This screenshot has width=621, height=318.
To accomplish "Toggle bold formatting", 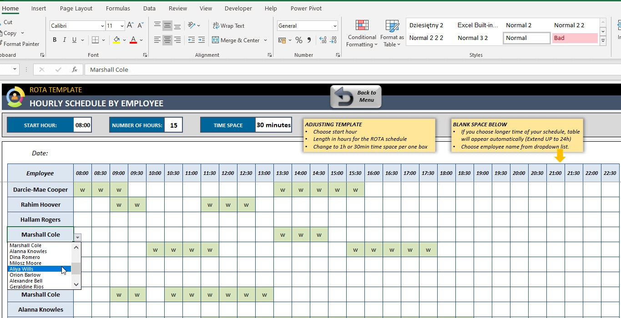I will click(54, 40).
